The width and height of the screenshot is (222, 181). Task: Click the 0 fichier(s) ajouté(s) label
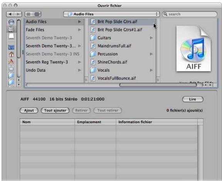185,110
